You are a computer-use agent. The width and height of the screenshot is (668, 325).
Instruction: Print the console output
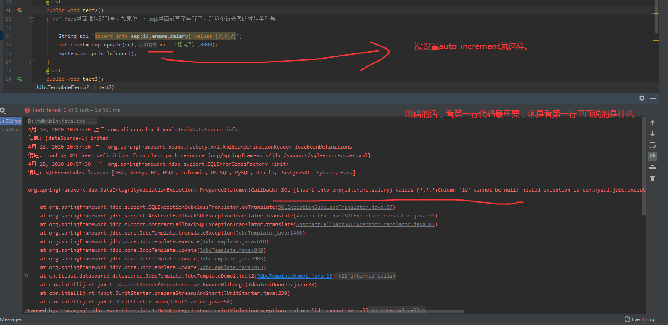tap(653, 167)
